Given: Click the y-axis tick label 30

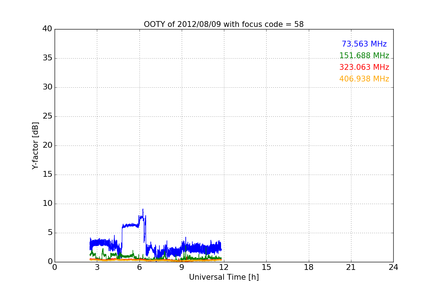Looking at the screenshot, I should click(47, 87).
